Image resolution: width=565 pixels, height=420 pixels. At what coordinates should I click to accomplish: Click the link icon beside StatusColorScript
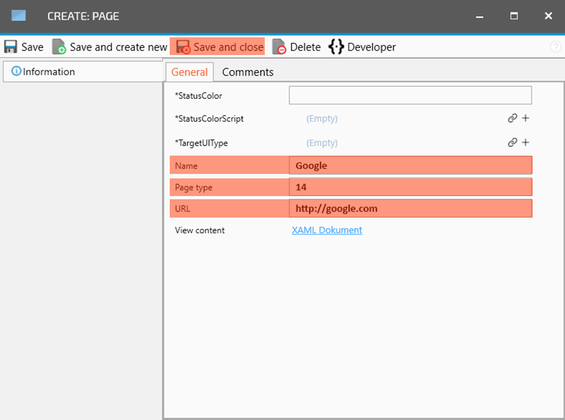[x=512, y=118]
